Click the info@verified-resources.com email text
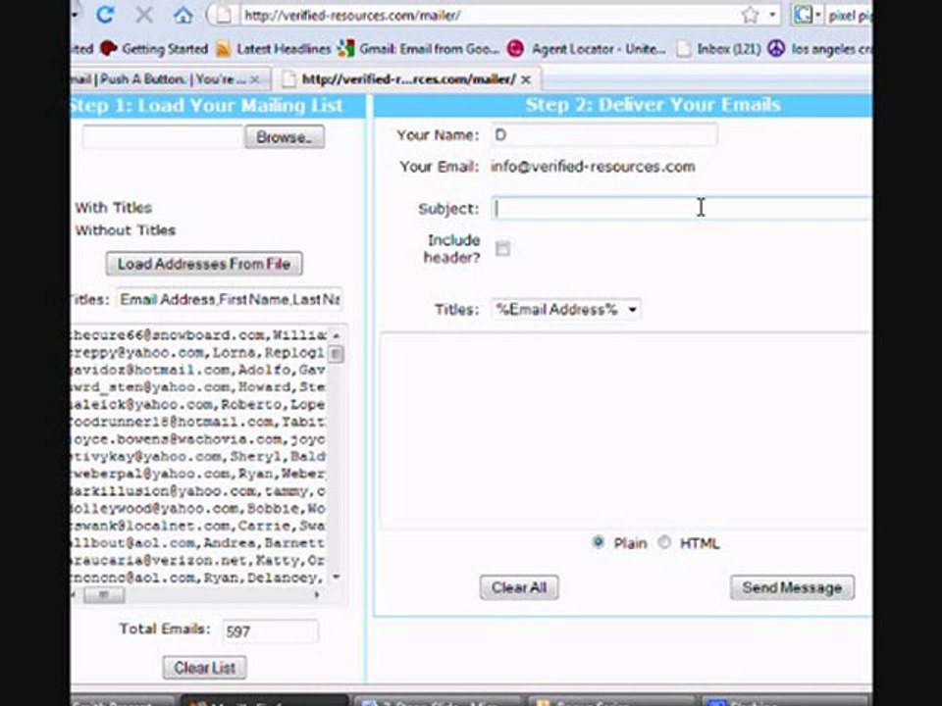The width and height of the screenshot is (942, 706). pyautogui.click(x=593, y=167)
